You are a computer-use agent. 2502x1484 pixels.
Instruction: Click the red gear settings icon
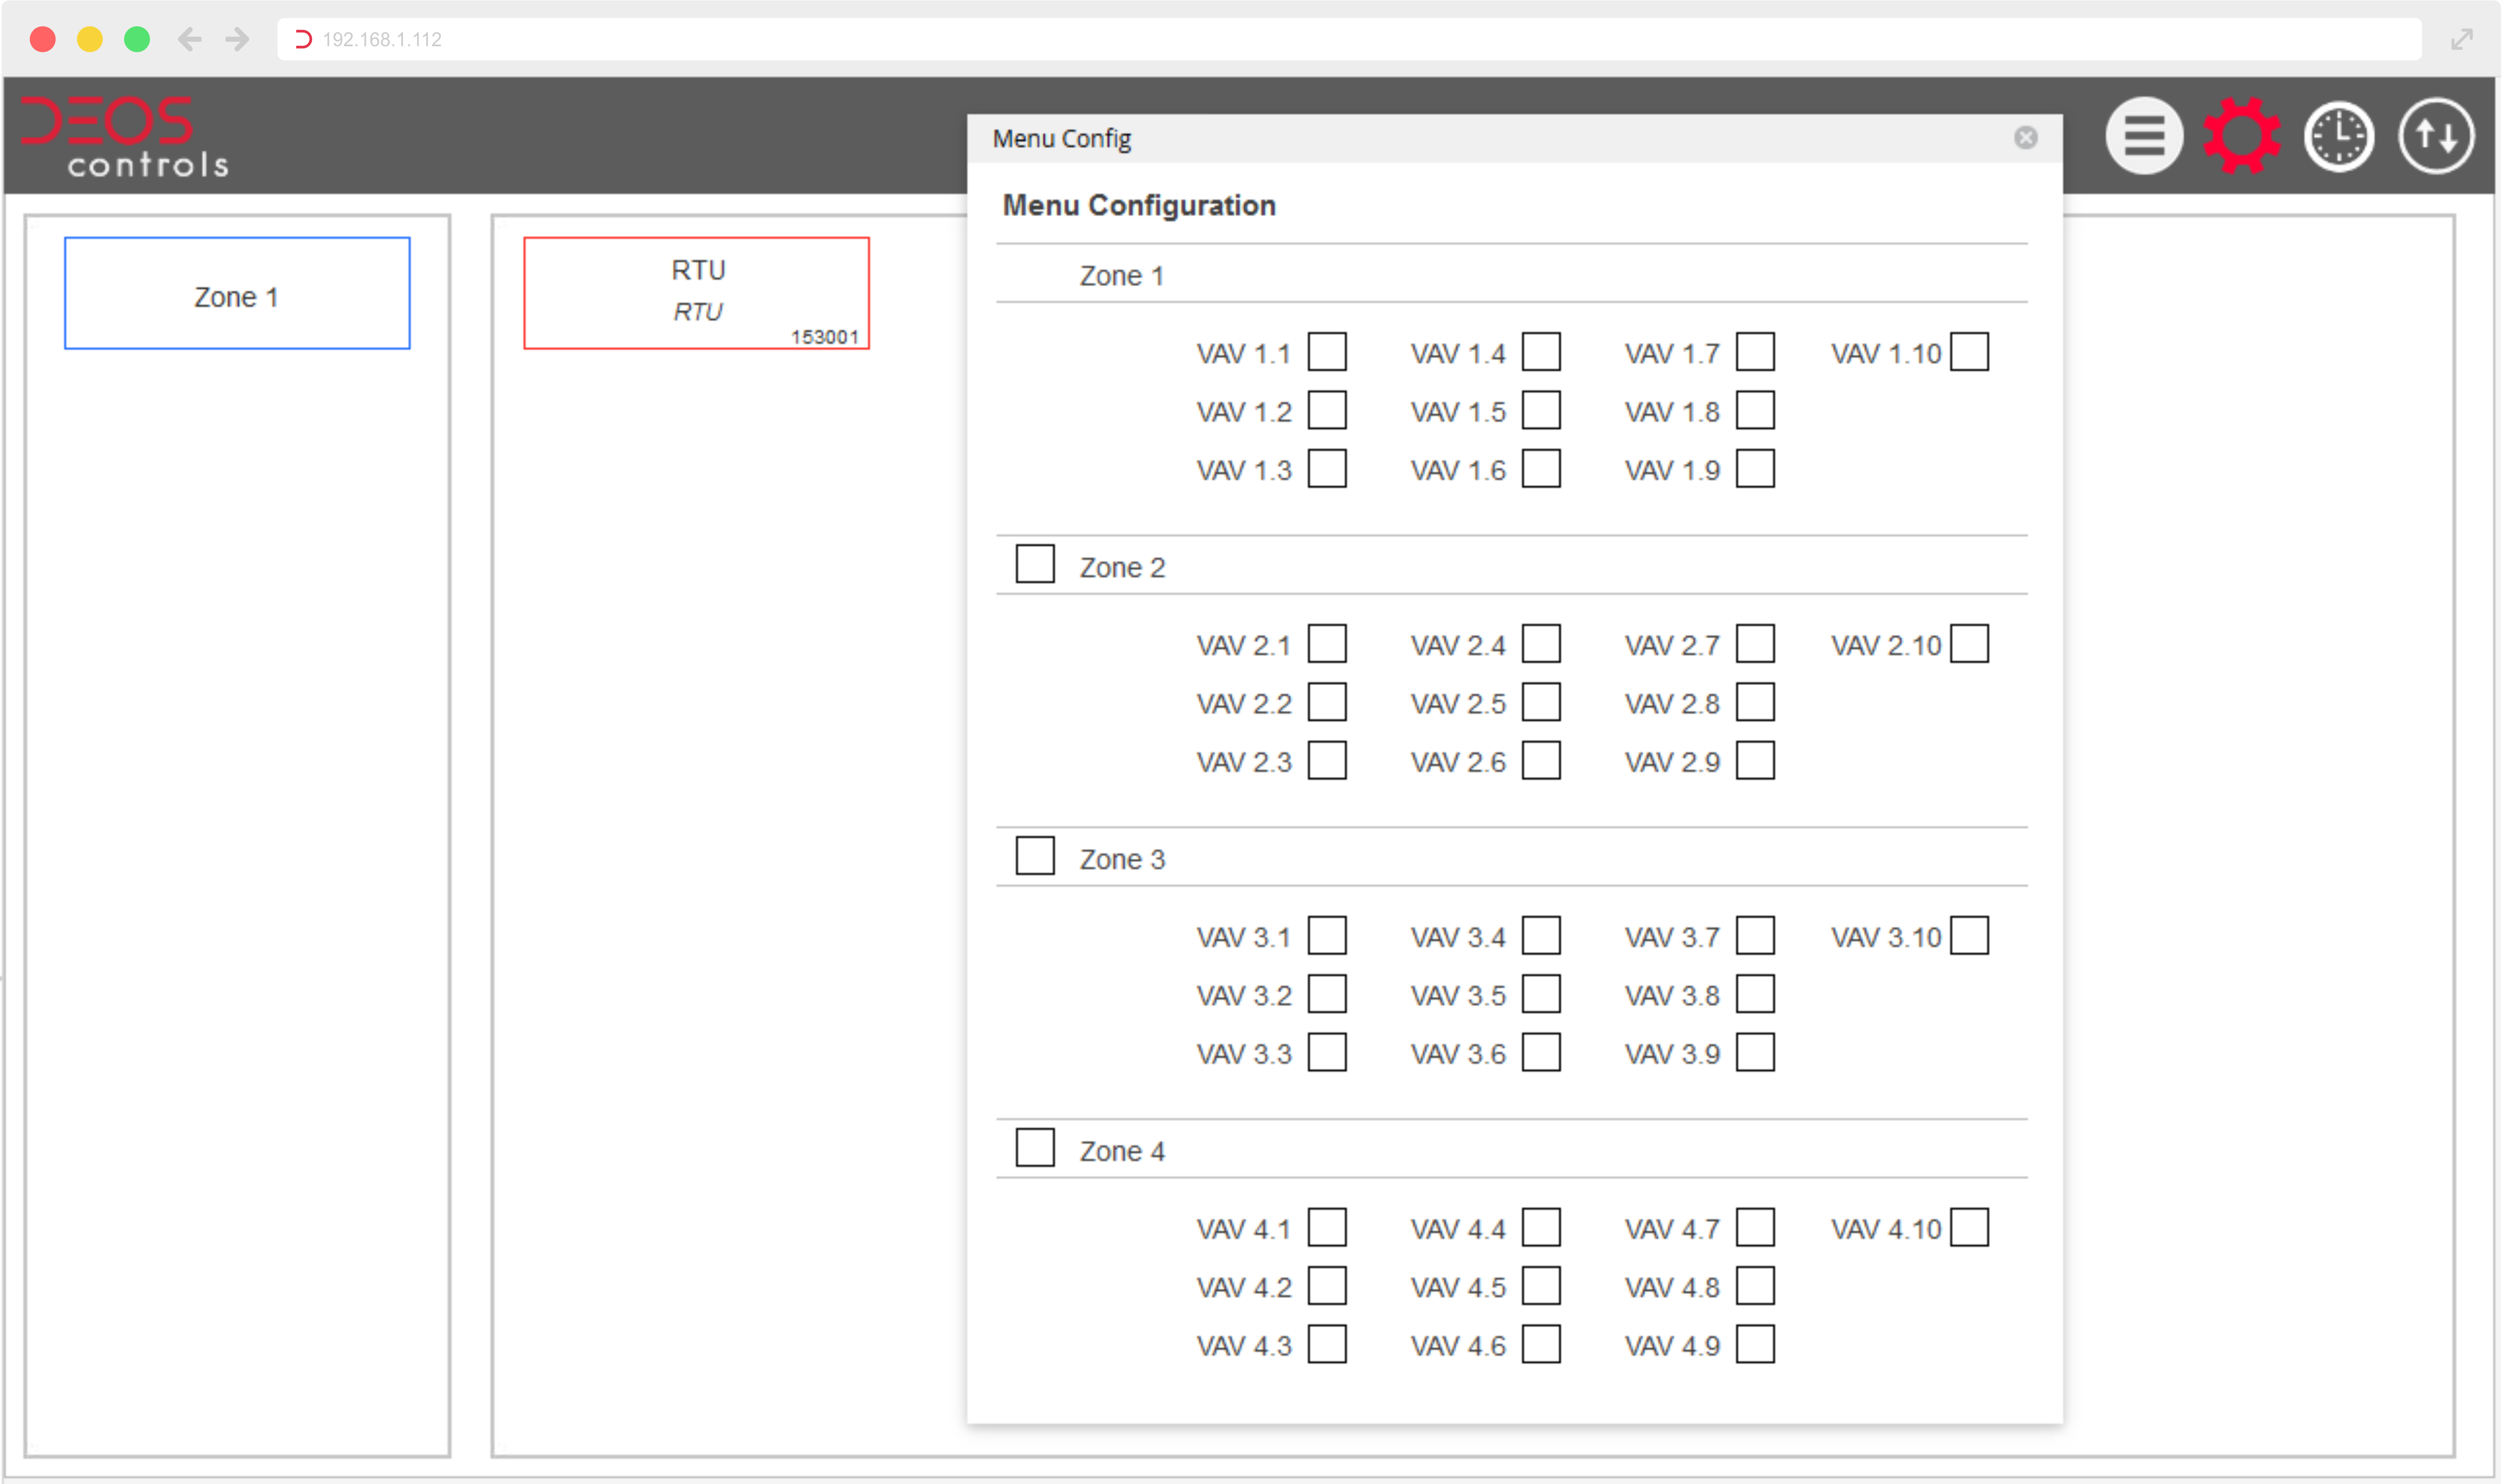(2241, 136)
